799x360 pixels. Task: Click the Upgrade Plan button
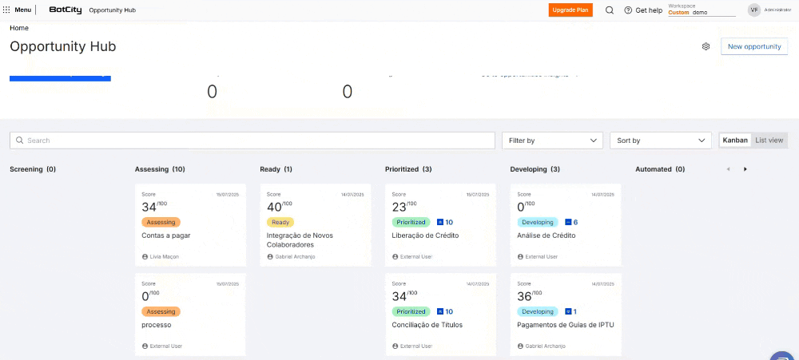[570, 10]
